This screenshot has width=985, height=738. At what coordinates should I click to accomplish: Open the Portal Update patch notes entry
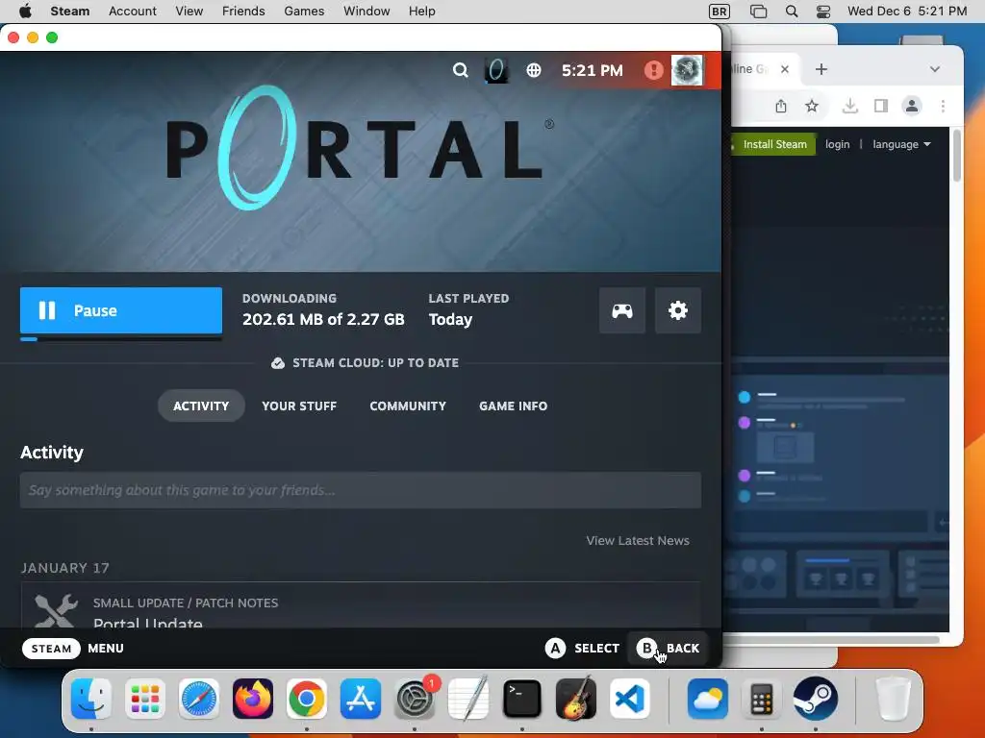(x=361, y=605)
